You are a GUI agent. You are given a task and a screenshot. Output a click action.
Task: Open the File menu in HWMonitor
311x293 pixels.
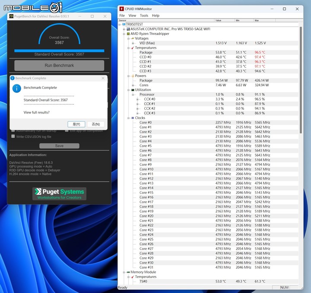(x=122, y=16)
